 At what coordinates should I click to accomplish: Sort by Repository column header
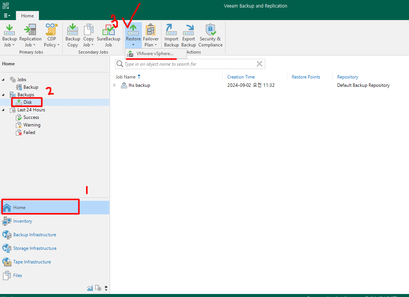347,77
